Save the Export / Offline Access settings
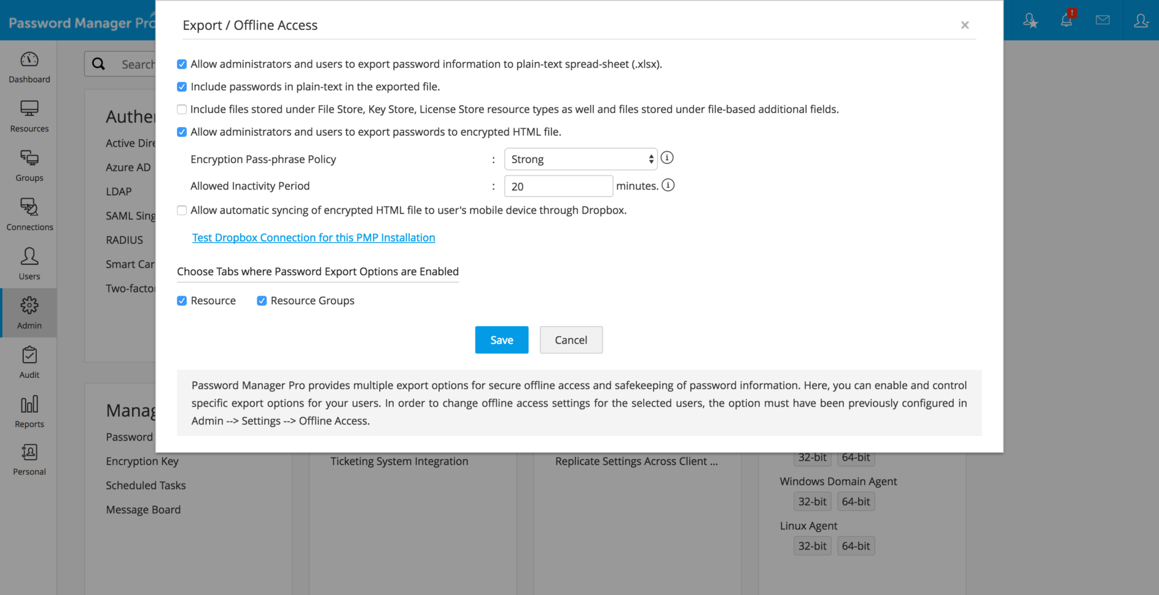The image size is (1159, 595). click(x=501, y=340)
